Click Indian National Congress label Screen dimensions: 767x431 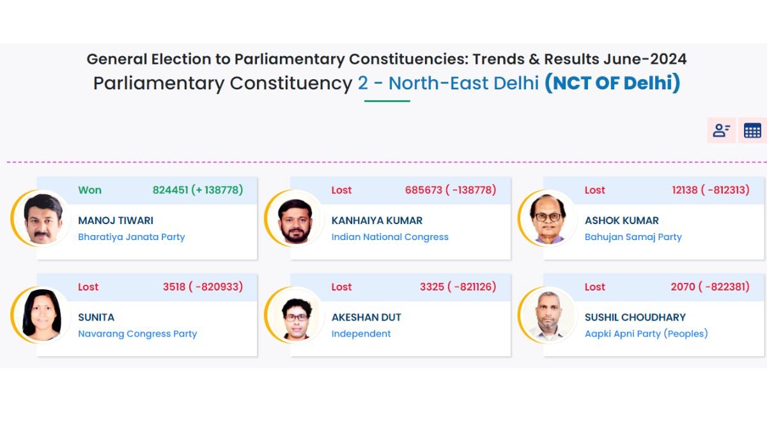click(x=390, y=237)
